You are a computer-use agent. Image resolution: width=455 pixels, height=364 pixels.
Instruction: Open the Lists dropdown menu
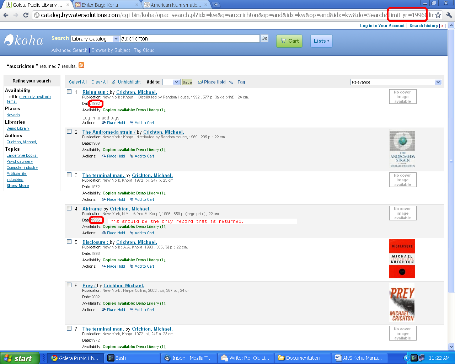(x=321, y=41)
